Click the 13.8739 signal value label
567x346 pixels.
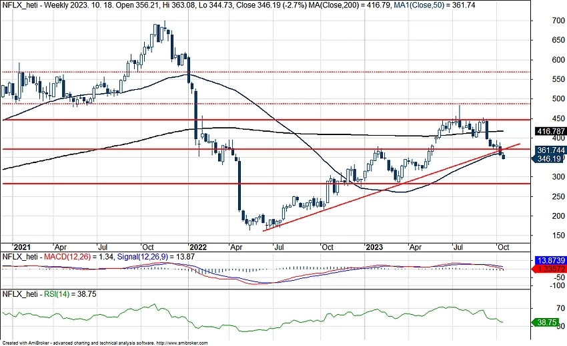click(551, 260)
